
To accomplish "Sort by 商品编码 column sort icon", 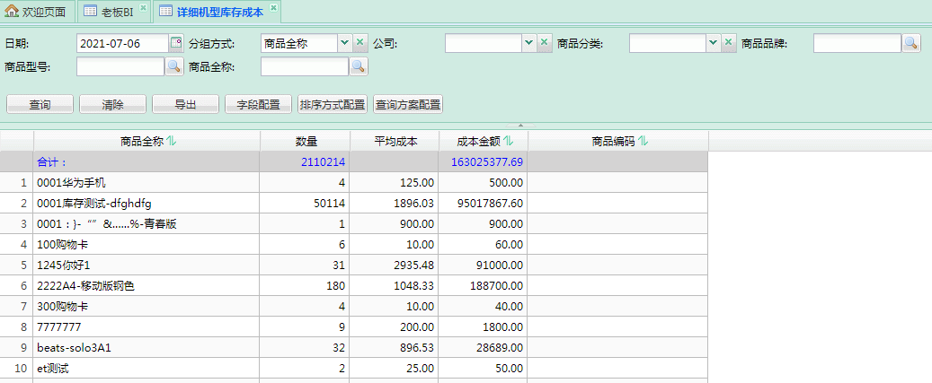I will (x=644, y=142).
